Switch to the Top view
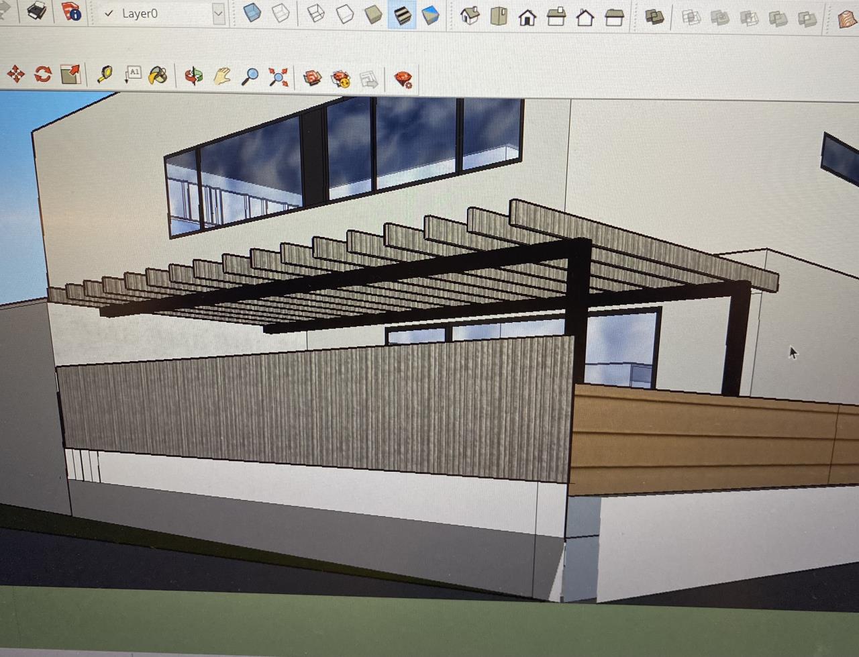 click(x=499, y=15)
